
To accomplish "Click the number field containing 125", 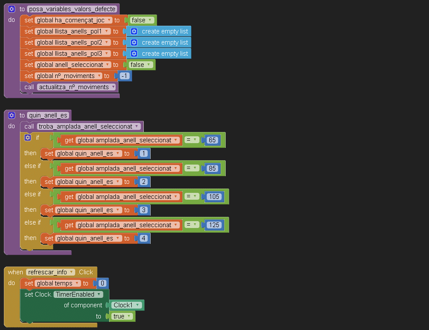I will click(x=214, y=225).
